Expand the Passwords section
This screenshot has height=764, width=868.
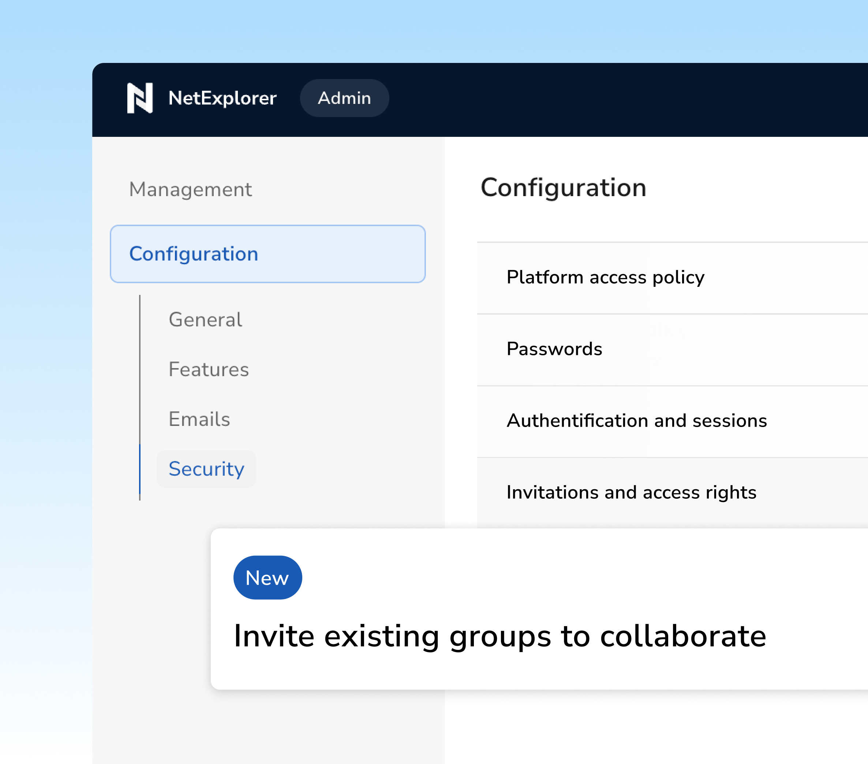click(554, 349)
